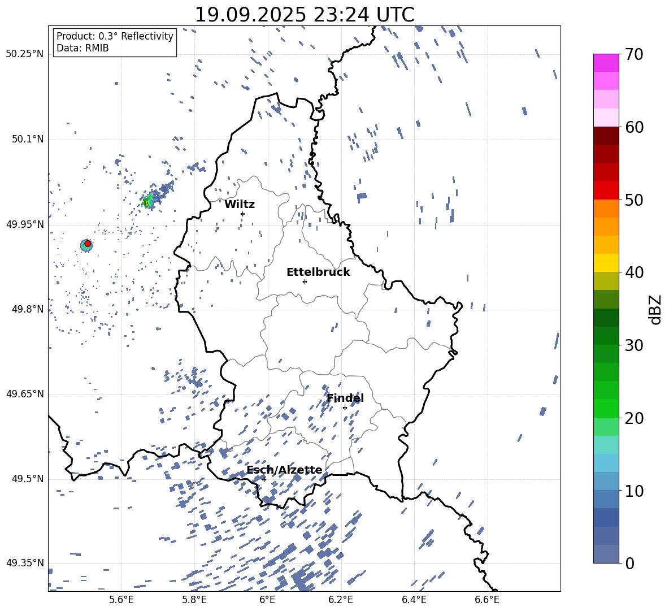This screenshot has height=611, width=669.
Task: Click the 6.6°E longitude label
Action: point(487,600)
